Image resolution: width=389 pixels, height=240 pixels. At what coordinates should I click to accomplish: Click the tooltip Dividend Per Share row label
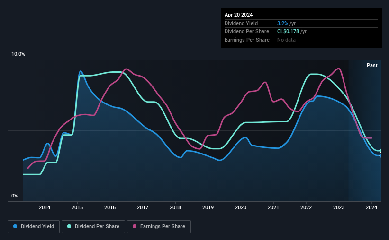246,32
